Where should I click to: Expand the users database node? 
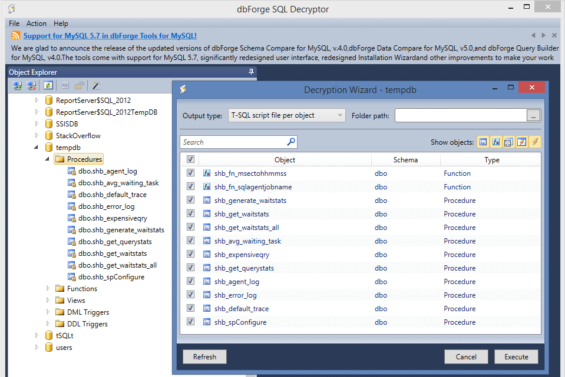(x=37, y=348)
